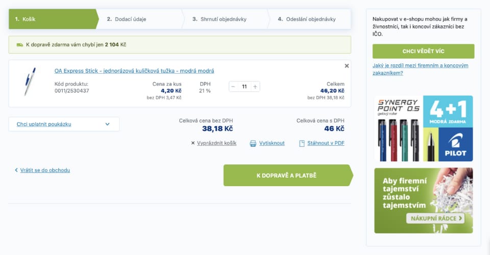Click the printer icon next to Vytisknout

[253, 144]
